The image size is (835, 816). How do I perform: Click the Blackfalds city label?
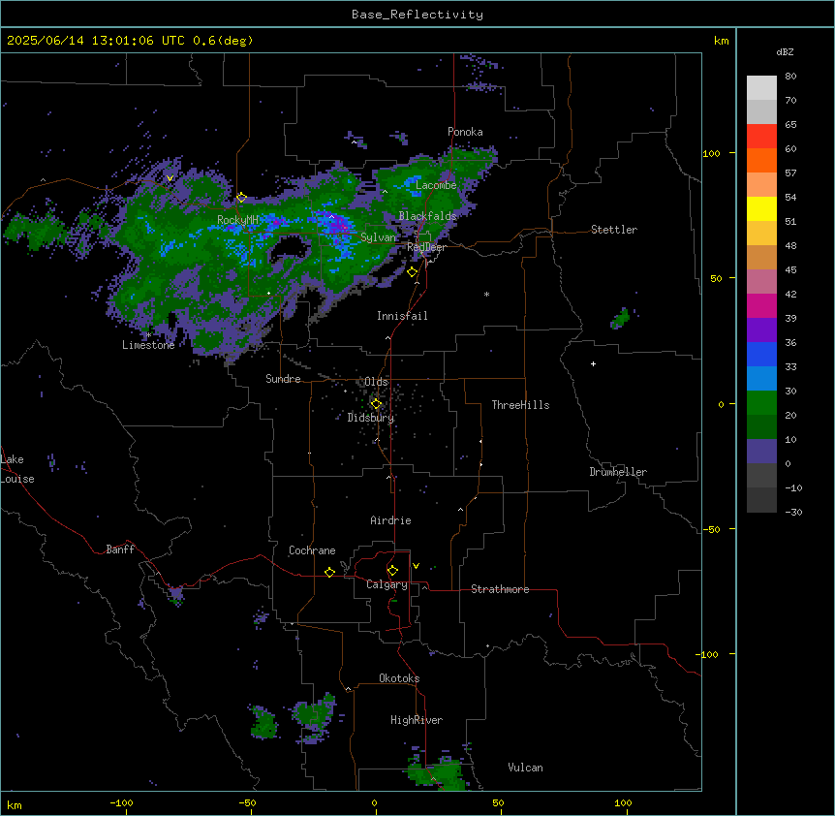click(427, 216)
